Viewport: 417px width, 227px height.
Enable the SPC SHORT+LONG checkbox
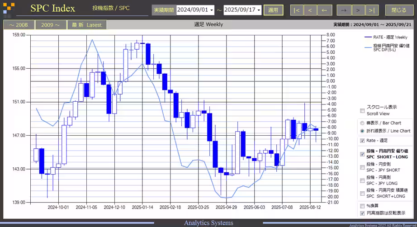pos(362,194)
